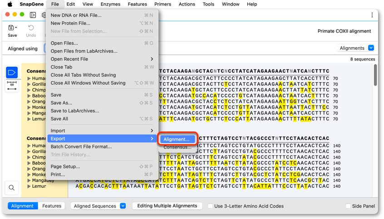Select Print... menu entry

click(102, 175)
